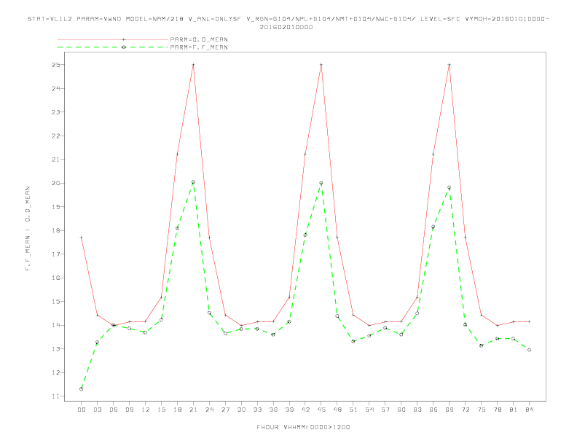Screen dimensions: 577x446
Task: Click the red legend line's plus marker
Action: point(124,39)
